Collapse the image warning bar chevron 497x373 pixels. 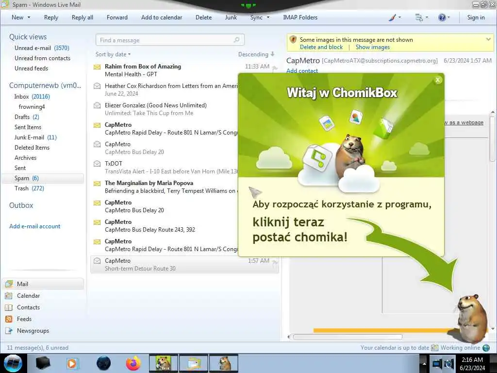[x=488, y=39]
